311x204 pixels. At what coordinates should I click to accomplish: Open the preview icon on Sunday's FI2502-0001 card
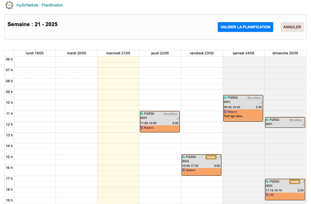[x=302, y=124]
